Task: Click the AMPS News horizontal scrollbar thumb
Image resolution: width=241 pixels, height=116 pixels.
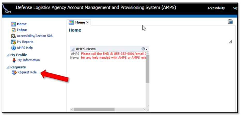Action: click(94, 109)
